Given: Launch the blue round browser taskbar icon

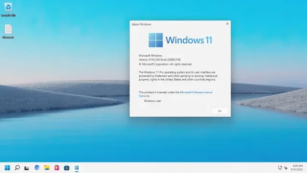Looking at the screenshot, I should pos(37,168).
